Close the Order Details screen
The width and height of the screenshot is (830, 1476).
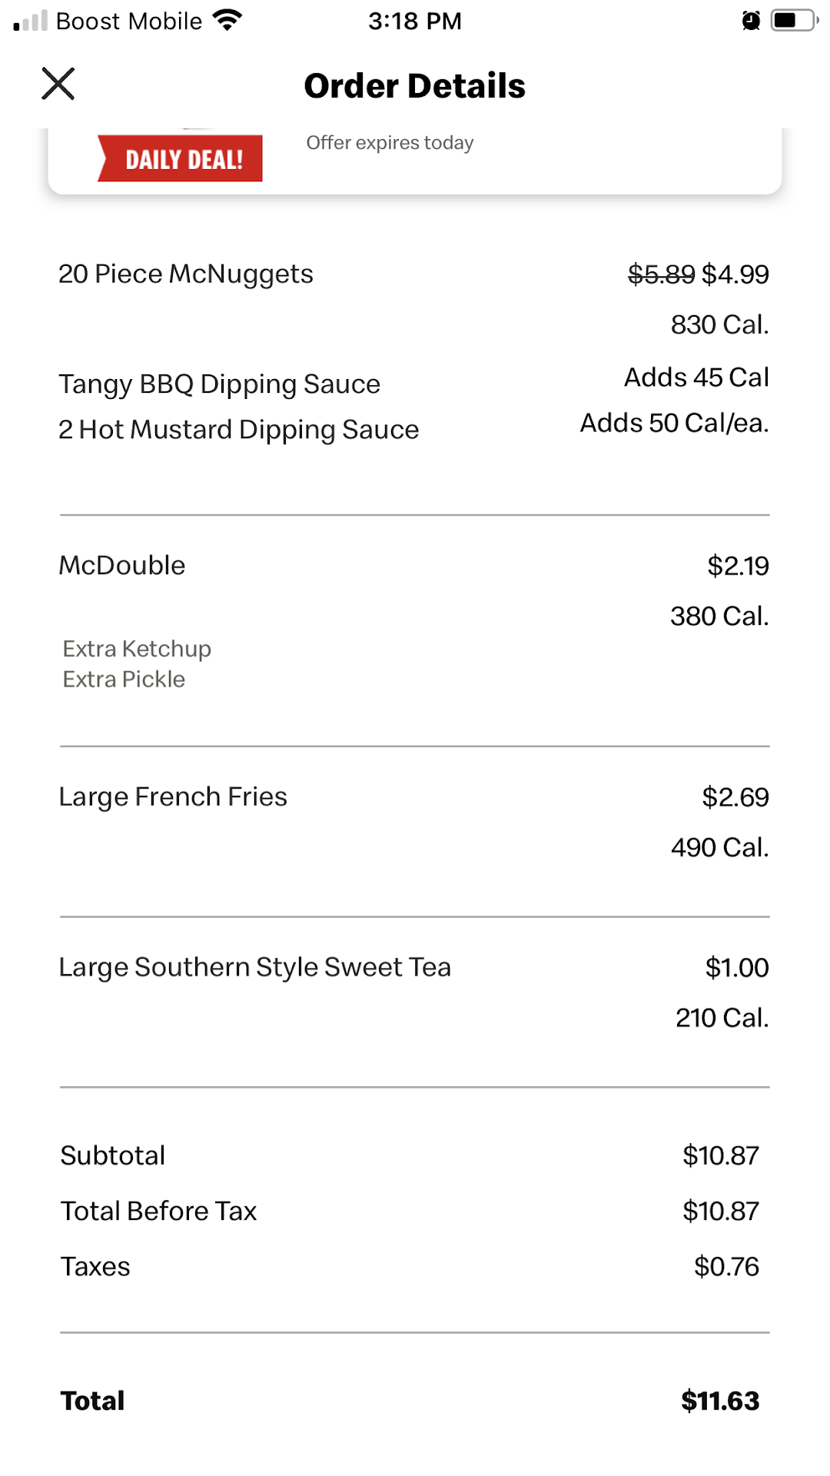coord(58,84)
